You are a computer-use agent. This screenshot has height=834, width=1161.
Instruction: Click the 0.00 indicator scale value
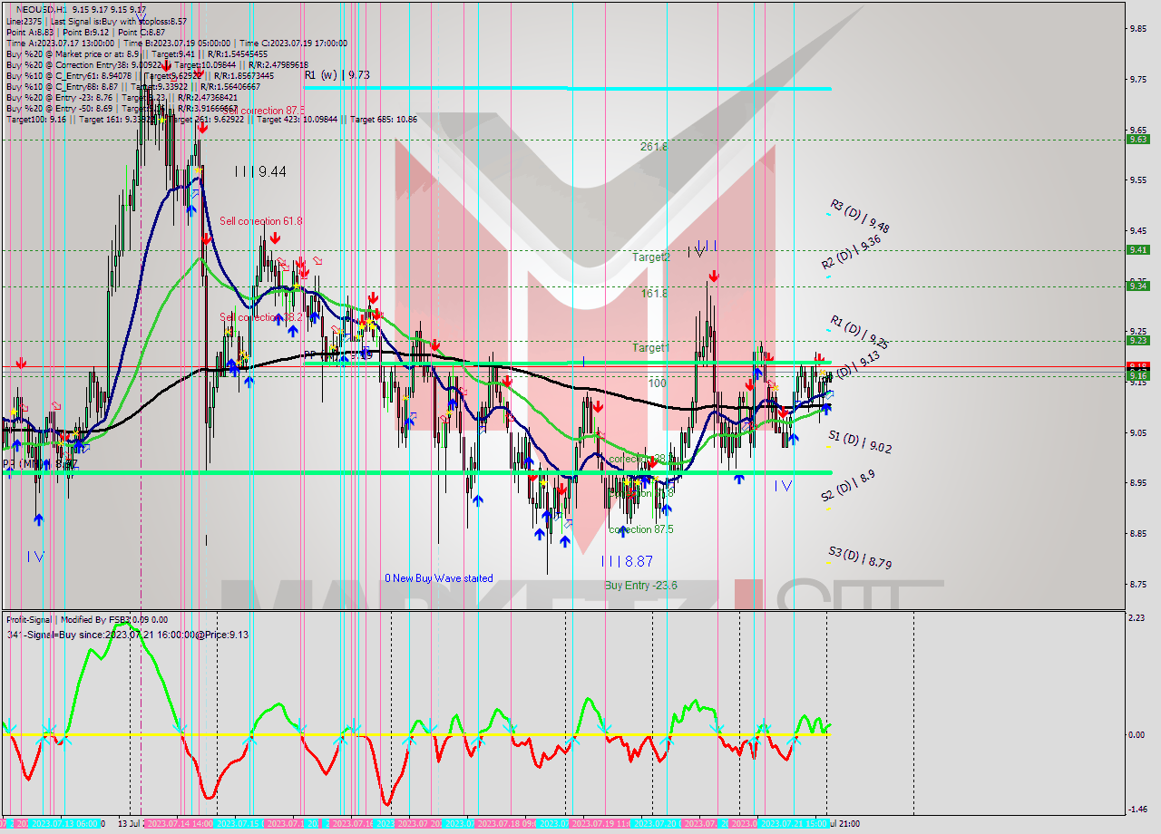coord(1137,734)
